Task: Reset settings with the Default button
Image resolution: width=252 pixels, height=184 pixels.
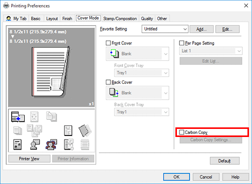Action: point(225,161)
